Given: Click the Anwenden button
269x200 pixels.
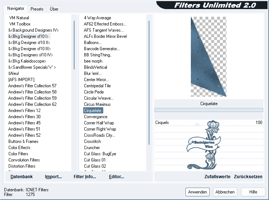Looking at the screenshot, I should click(x=197, y=192).
